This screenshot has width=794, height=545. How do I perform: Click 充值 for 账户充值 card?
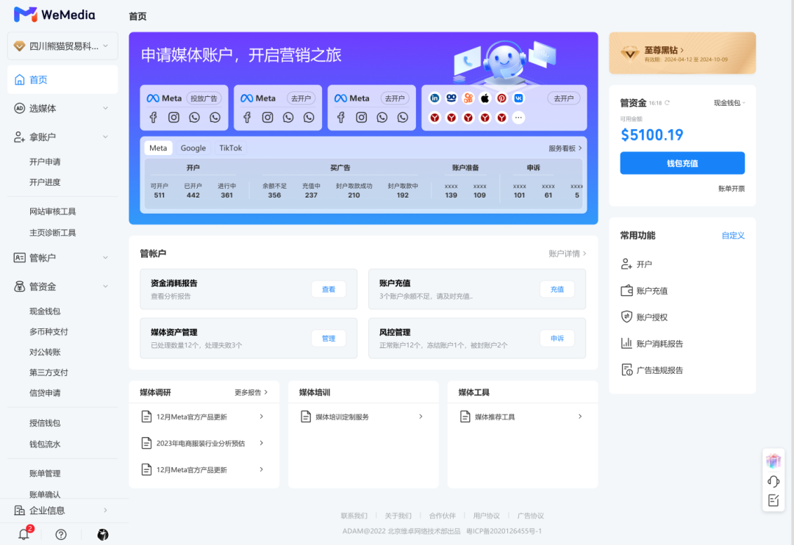557,289
